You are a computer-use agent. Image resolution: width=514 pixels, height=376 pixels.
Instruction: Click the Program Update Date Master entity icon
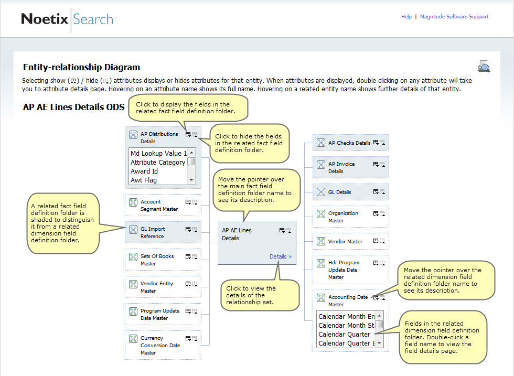[133, 311]
